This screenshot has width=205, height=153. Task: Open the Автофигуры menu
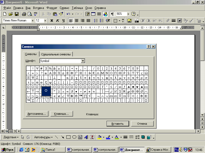[43, 137]
